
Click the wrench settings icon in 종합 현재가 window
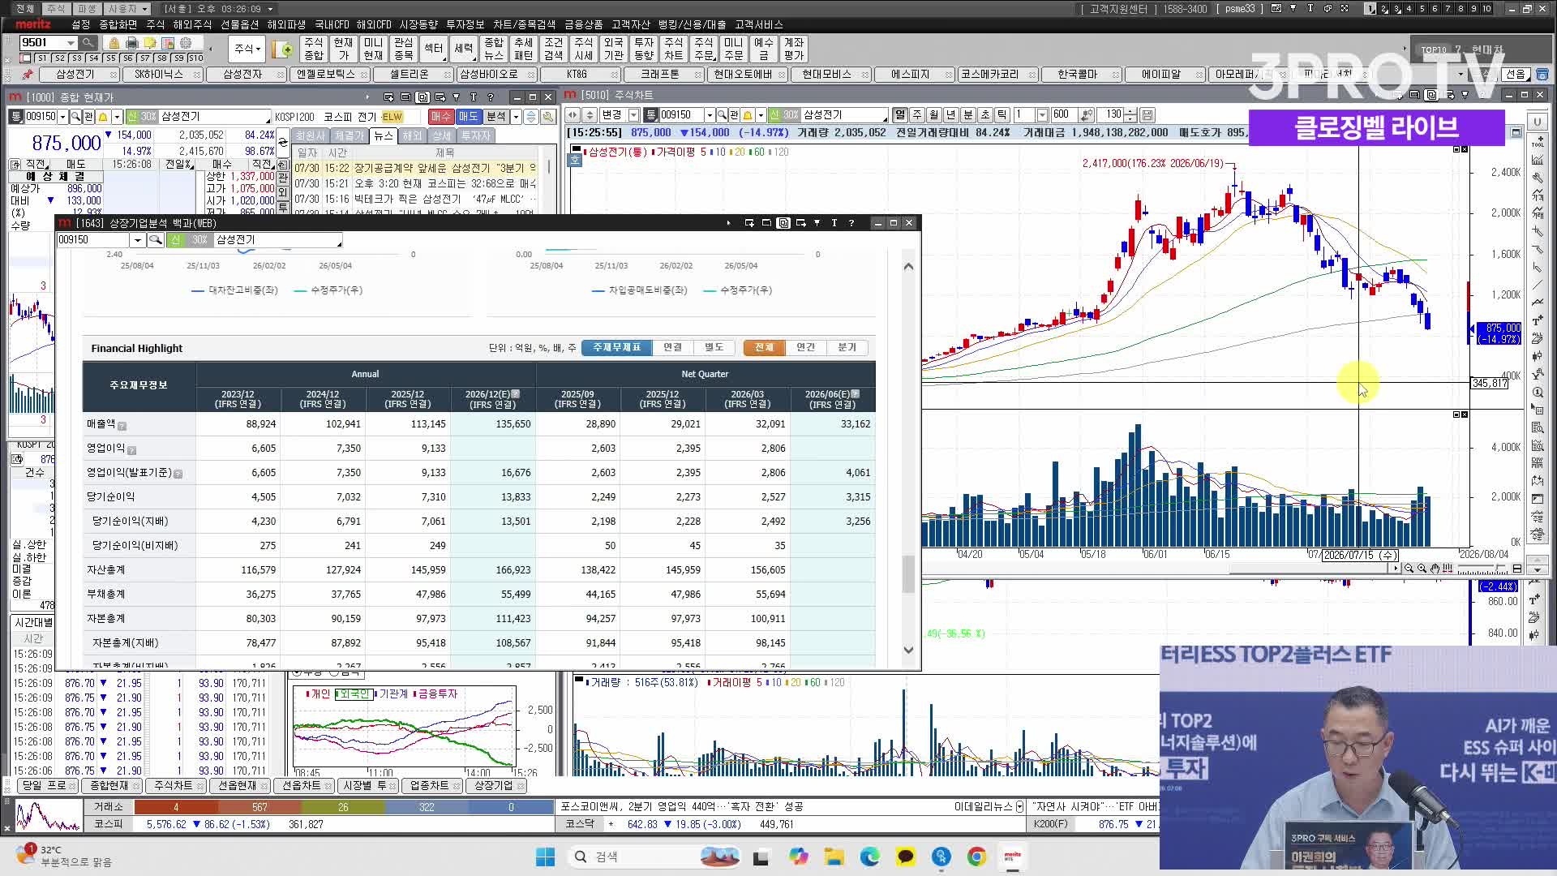pyautogui.click(x=548, y=117)
